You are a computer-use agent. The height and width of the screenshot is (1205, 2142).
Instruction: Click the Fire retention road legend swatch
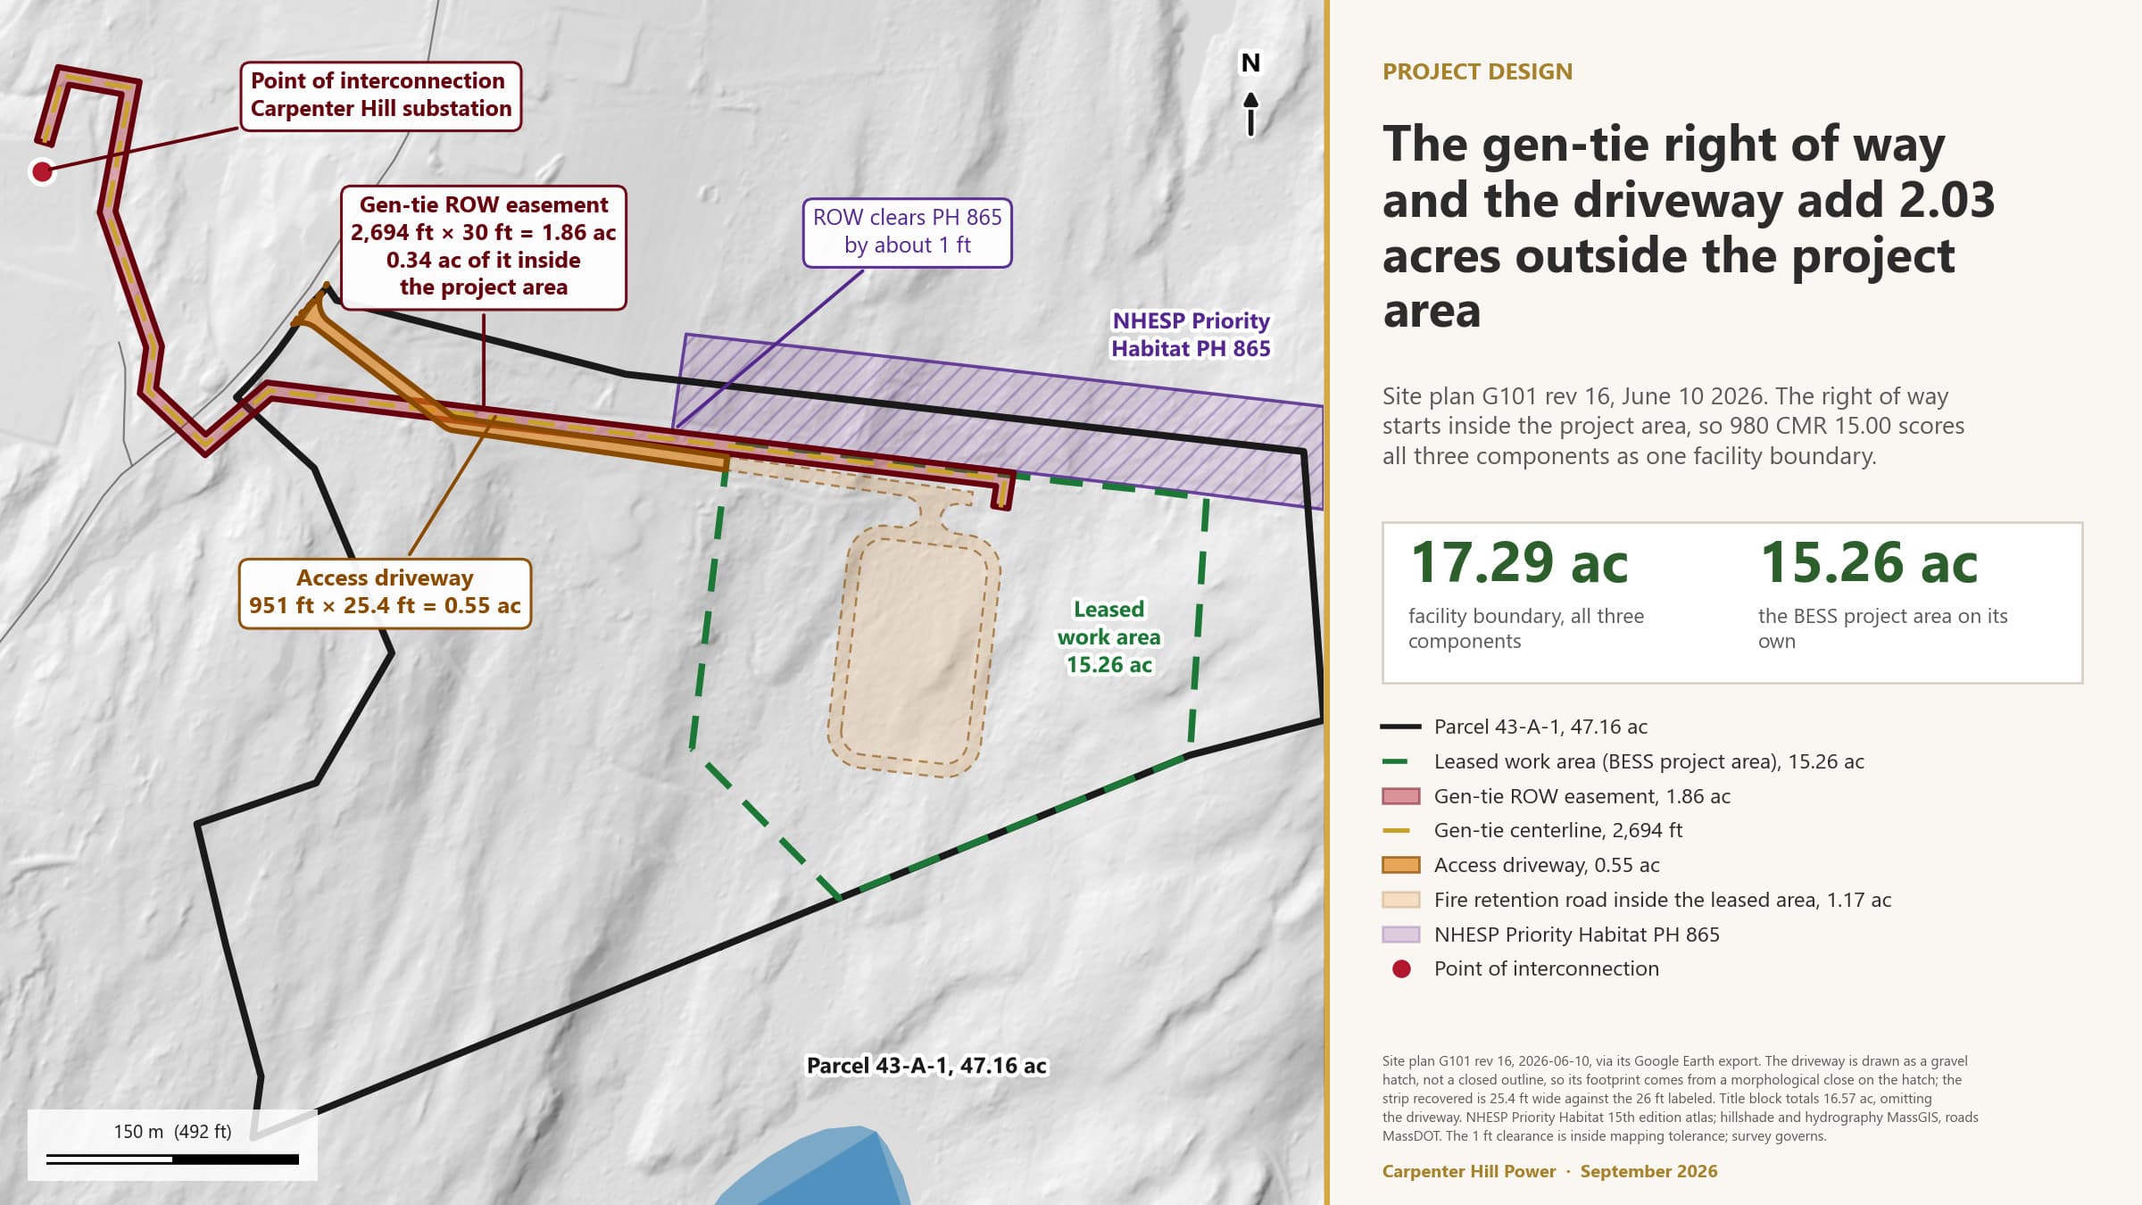coord(1400,900)
